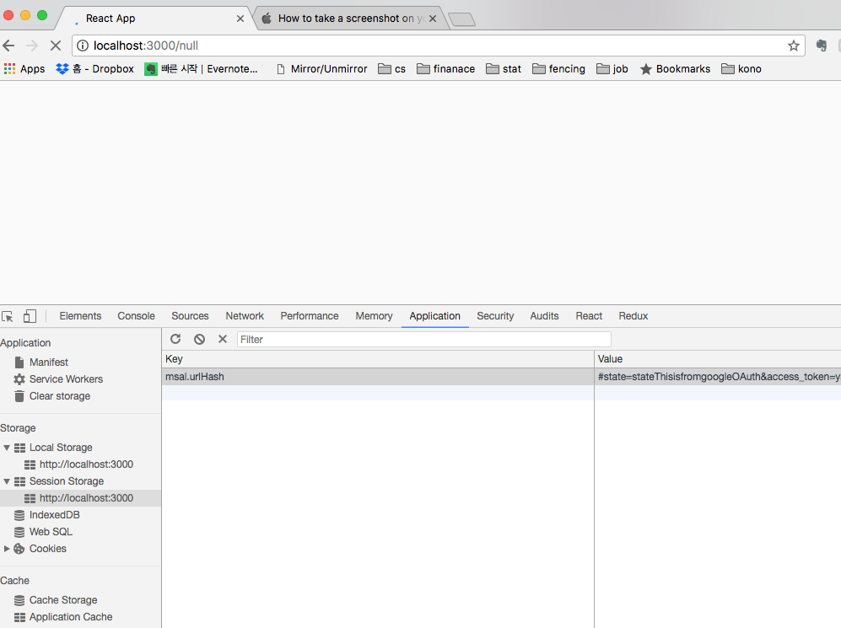The width and height of the screenshot is (841, 628).
Task: Refresh the session storage items
Action: pyautogui.click(x=175, y=339)
